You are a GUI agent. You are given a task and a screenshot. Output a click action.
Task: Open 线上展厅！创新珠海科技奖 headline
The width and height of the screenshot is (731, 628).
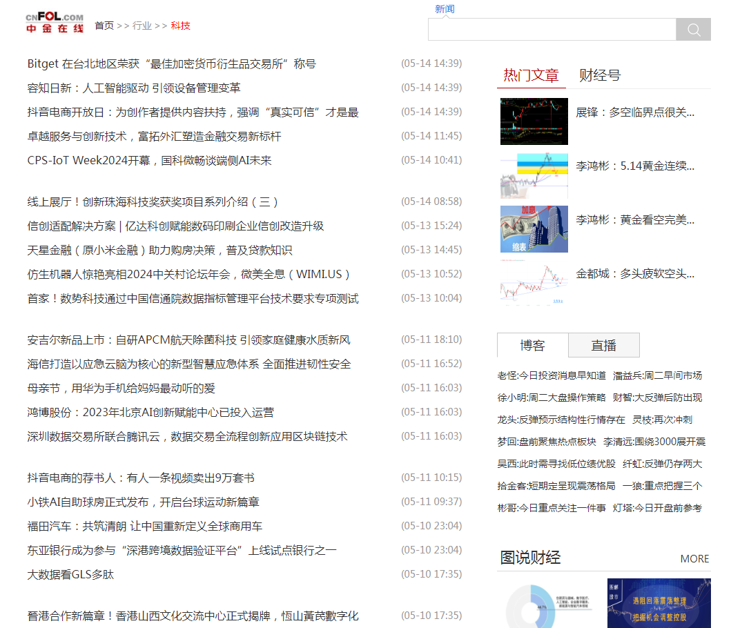coord(153,202)
